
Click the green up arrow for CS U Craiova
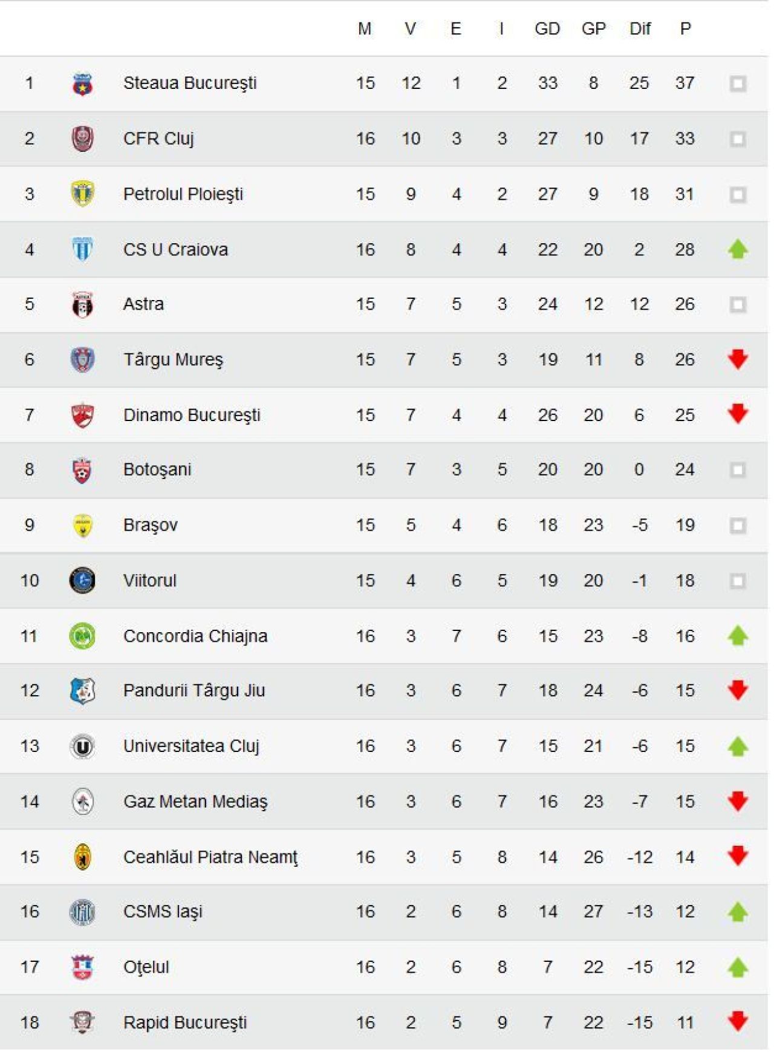[738, 249]
